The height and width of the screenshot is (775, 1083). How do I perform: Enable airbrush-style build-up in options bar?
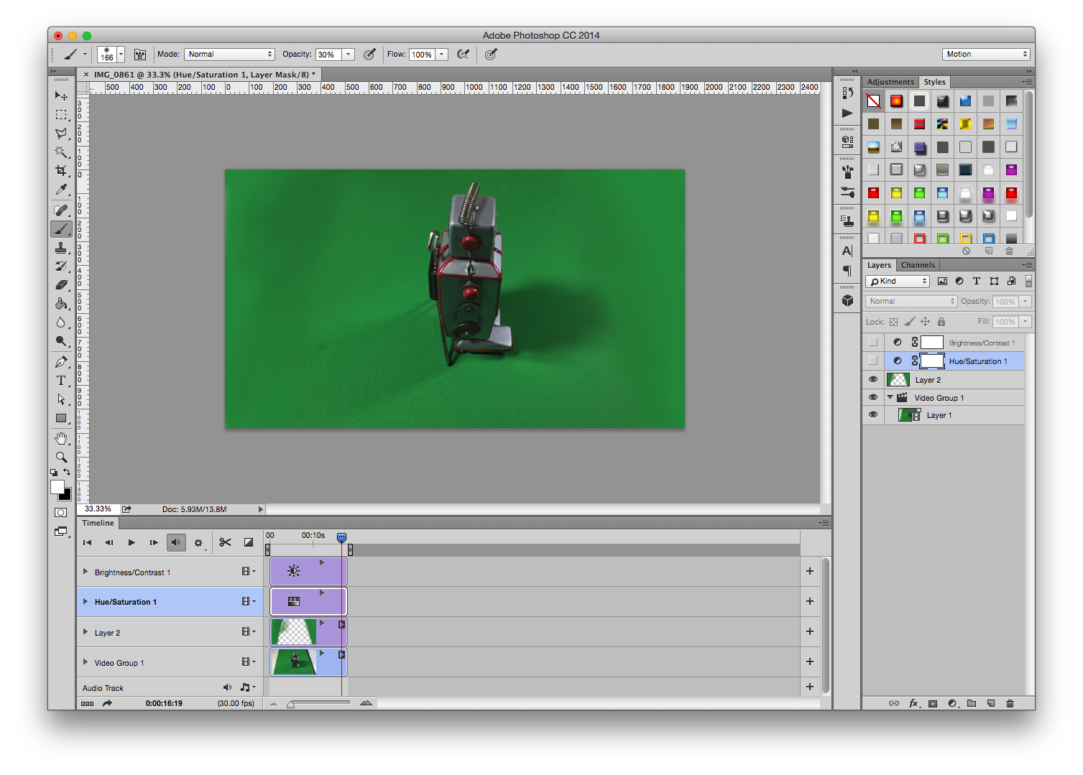click(x=464, y=55)
